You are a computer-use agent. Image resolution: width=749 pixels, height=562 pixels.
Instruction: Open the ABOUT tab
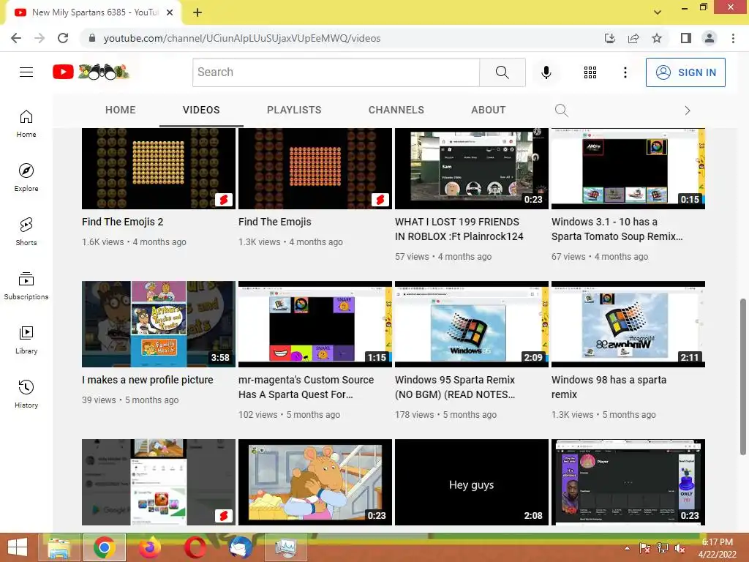click(488, 110)
